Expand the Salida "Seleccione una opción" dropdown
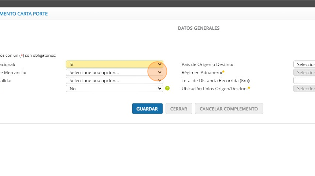 click(x=114, y=80)
